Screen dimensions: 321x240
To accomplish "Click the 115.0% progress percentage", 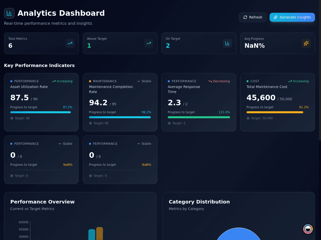I will (x=224, y=112).
